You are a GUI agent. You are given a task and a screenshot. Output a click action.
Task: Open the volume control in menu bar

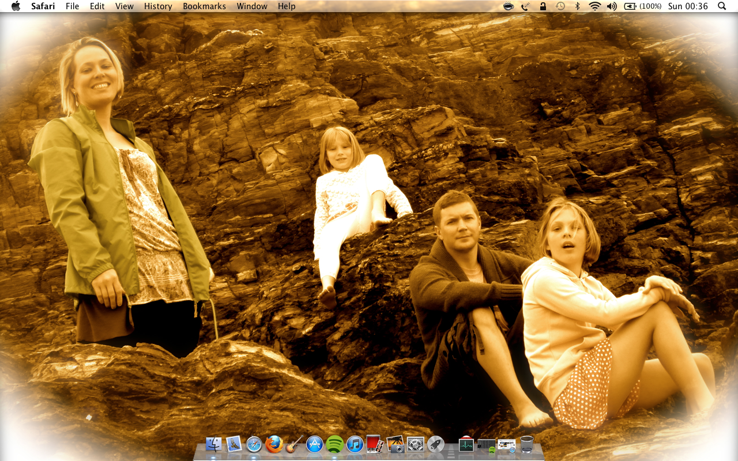[612, 6]
